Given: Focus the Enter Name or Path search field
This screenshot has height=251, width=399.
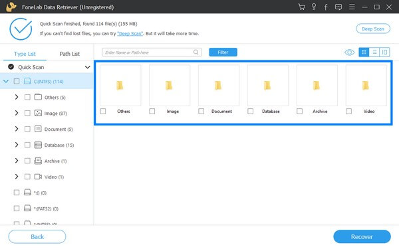Looking at the screenshot, I should click(152, 52).
